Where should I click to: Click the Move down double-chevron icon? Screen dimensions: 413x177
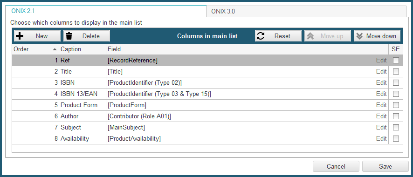point(359,36)
